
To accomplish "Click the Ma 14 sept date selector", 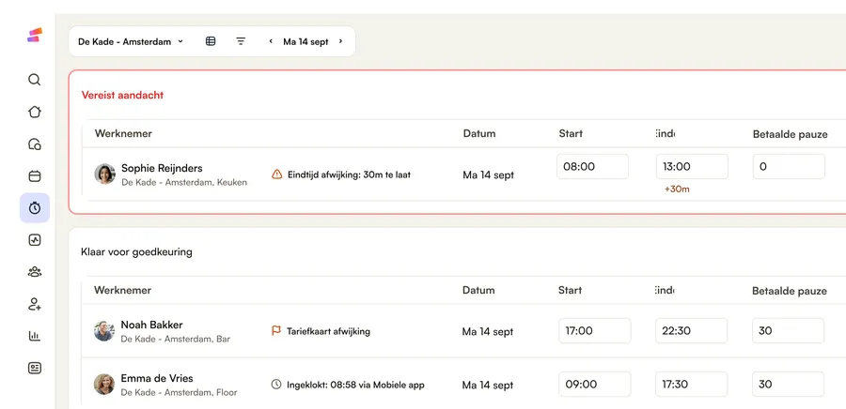I will coord(305,41).
